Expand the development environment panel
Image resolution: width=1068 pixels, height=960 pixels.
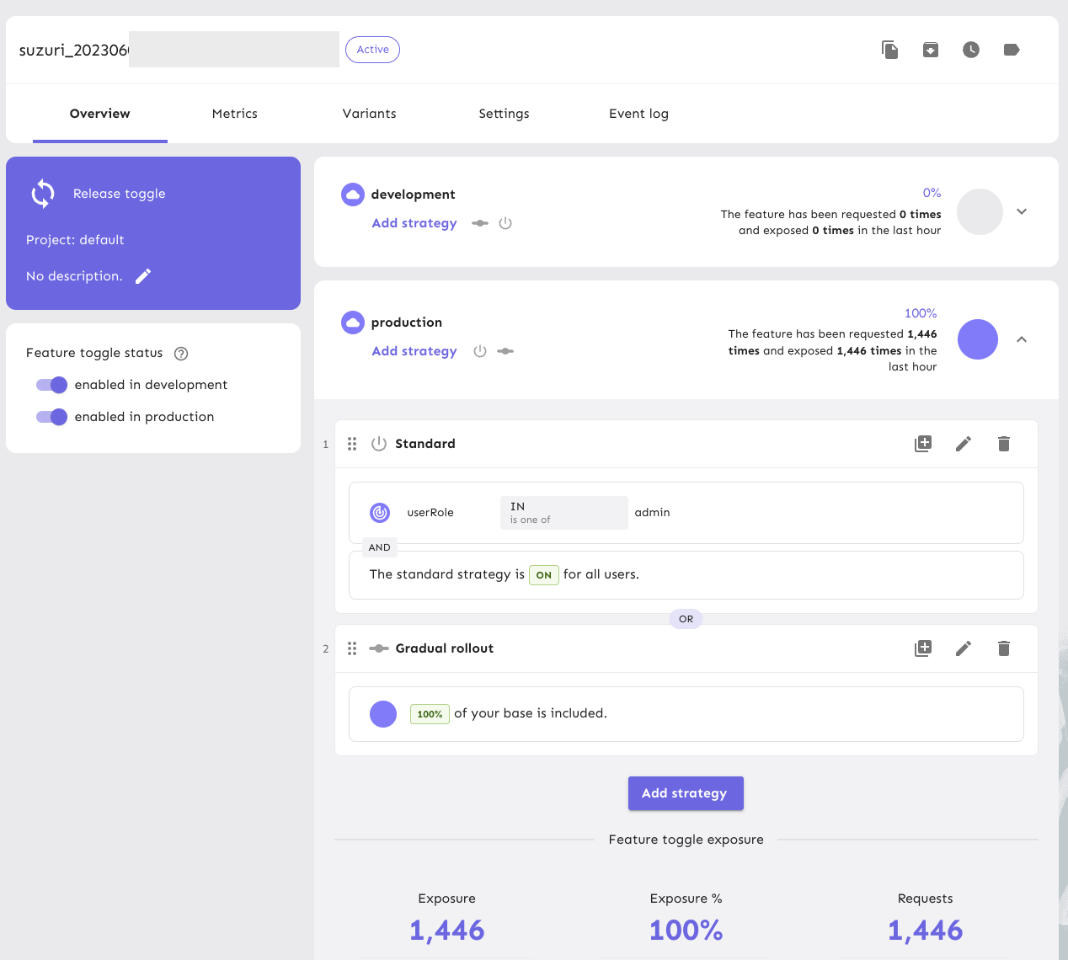[x=1022, y=211]
